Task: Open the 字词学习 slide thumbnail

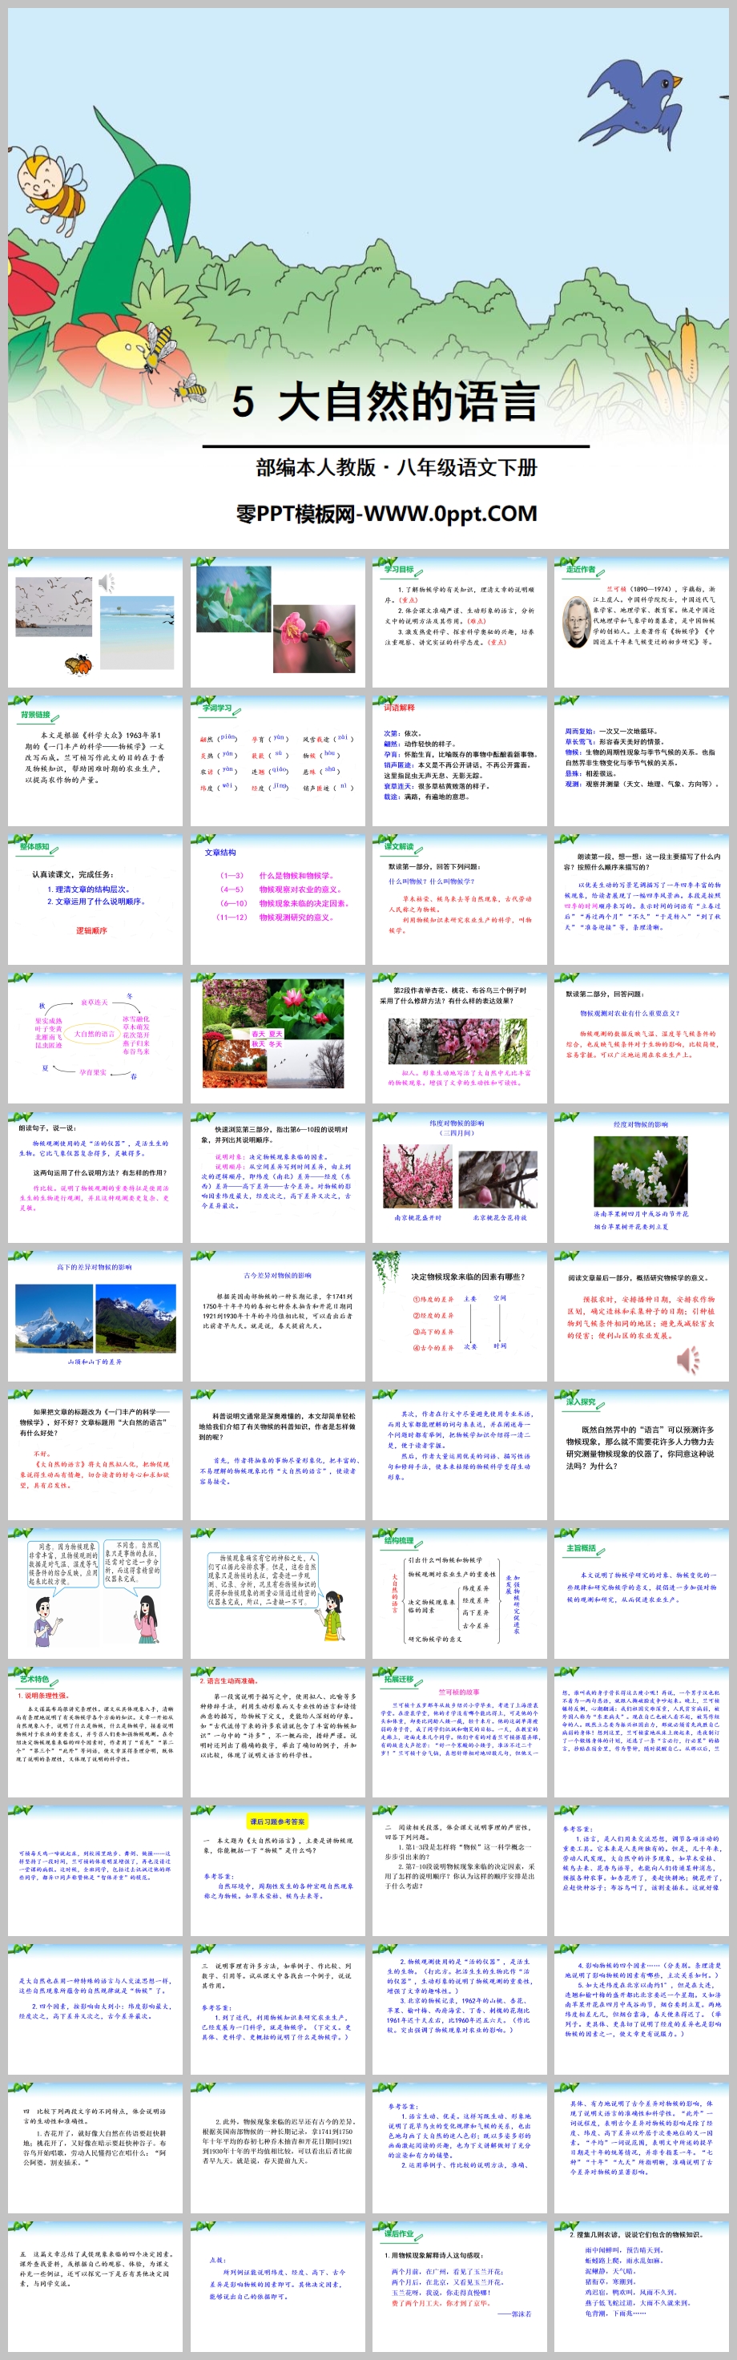Action: [277, 760]
